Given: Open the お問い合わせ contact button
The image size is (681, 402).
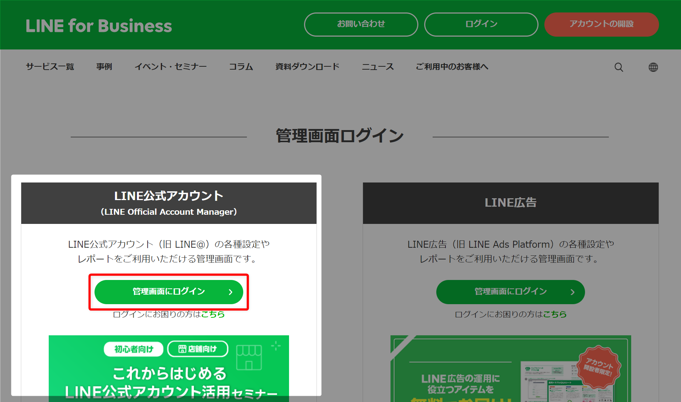Looking at the screenshot, I should tap(361, 24).
